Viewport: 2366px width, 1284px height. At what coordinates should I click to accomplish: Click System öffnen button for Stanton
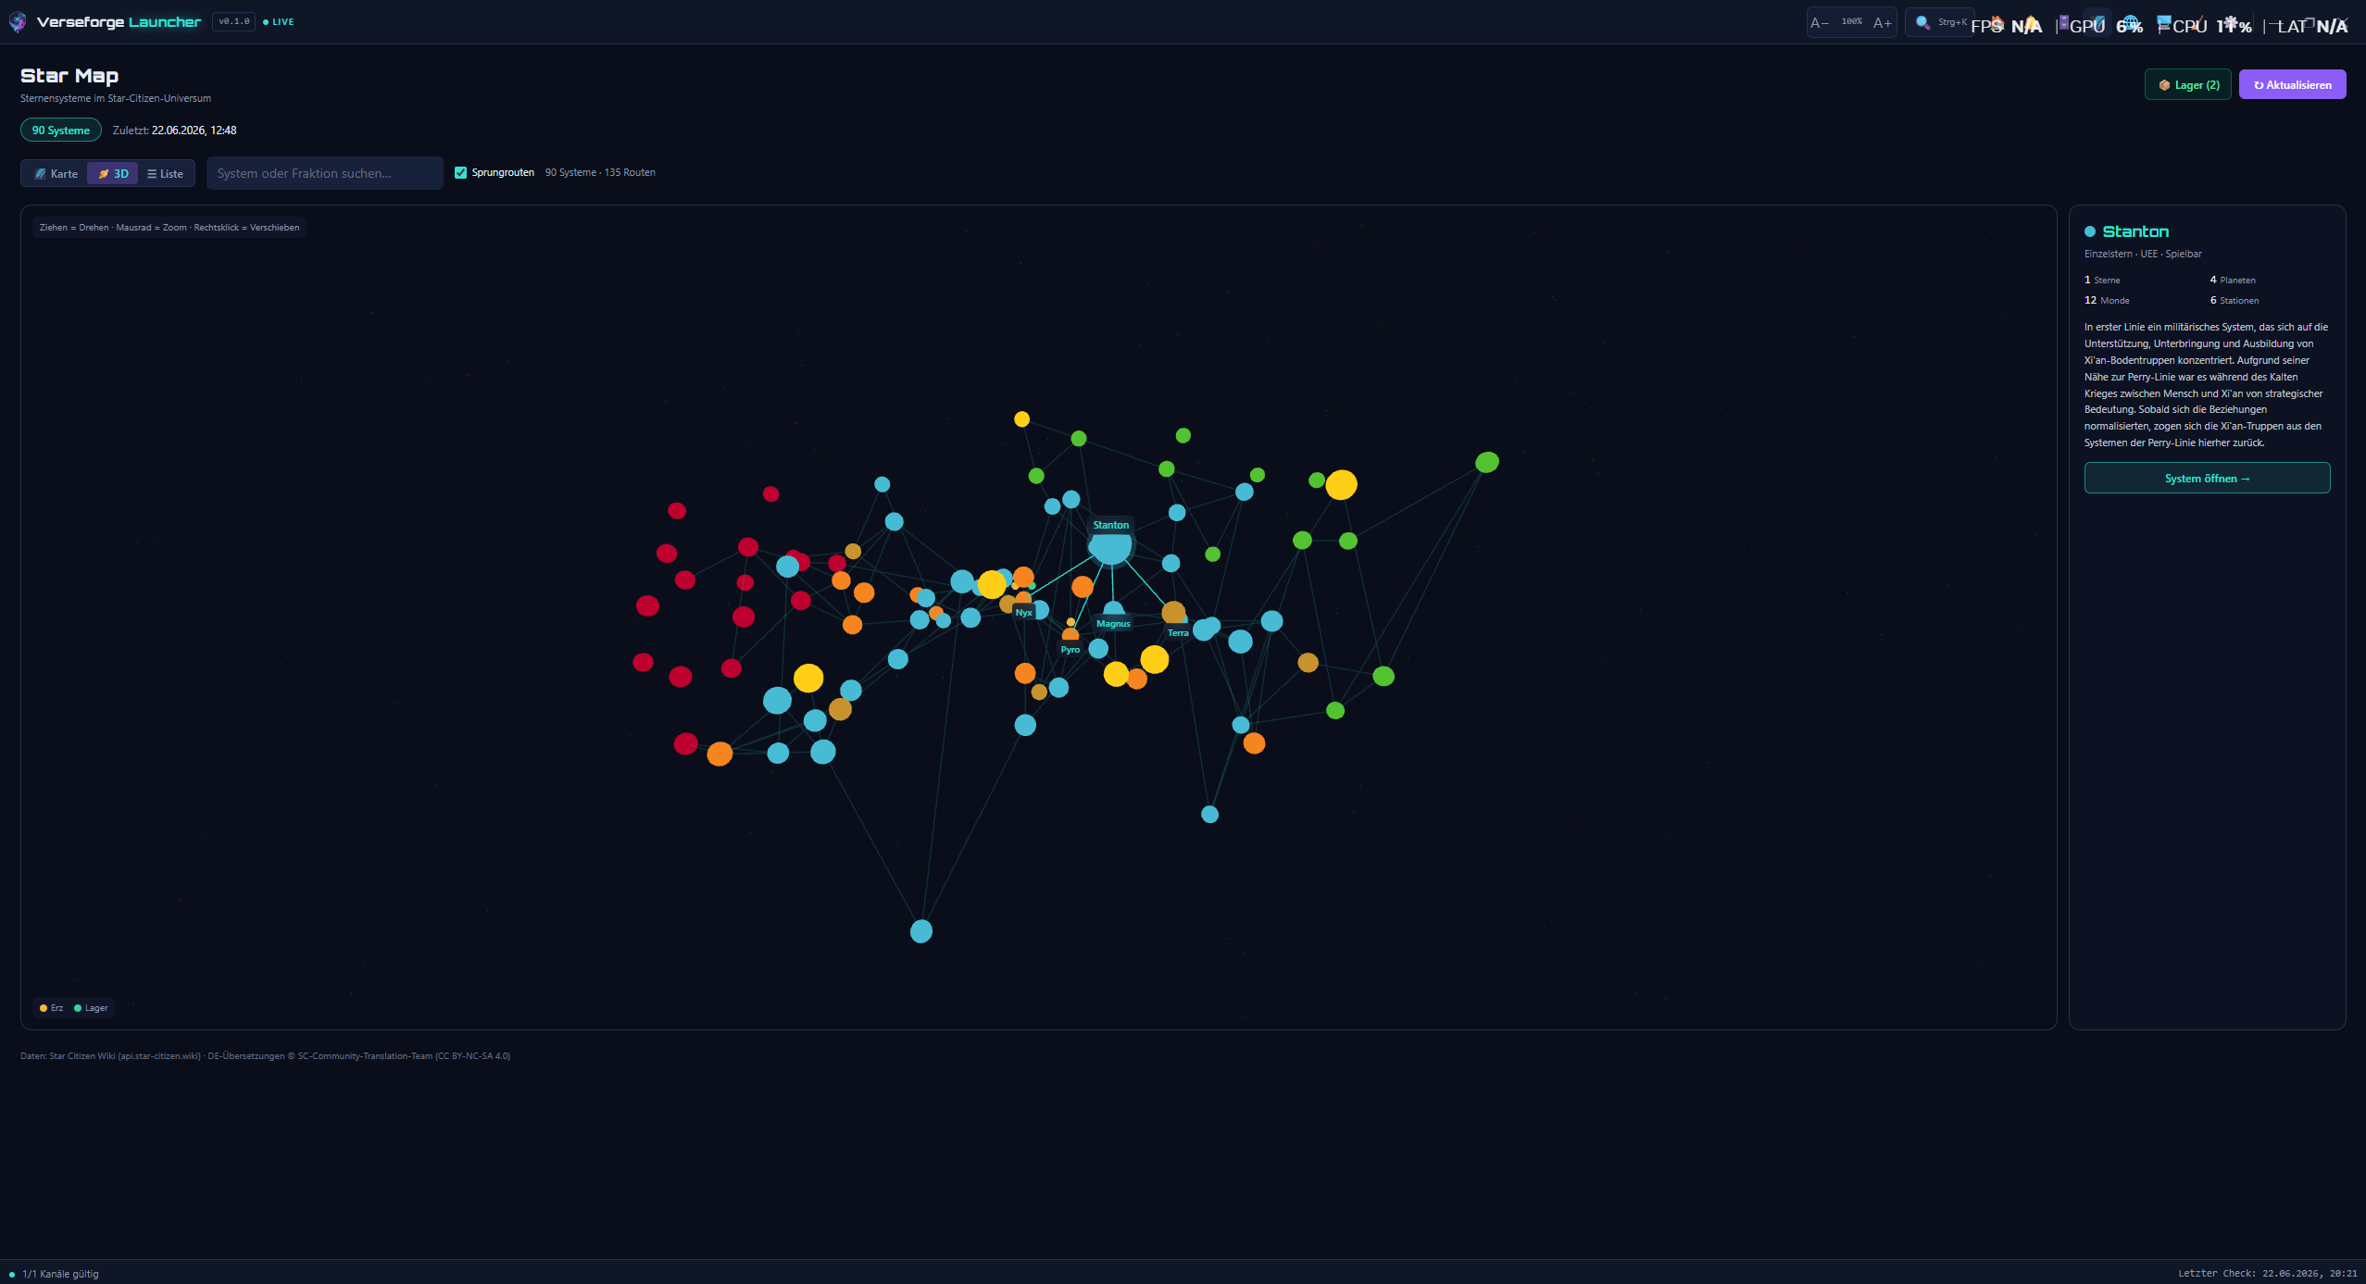2207,478
